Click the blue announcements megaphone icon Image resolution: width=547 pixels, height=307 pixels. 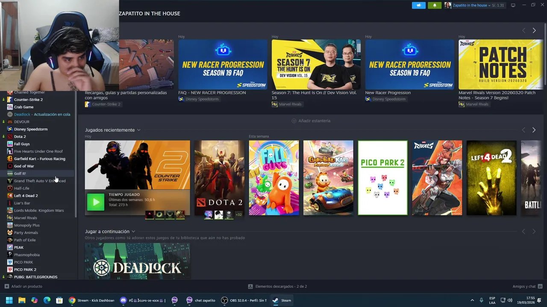[x=418, y=5]
